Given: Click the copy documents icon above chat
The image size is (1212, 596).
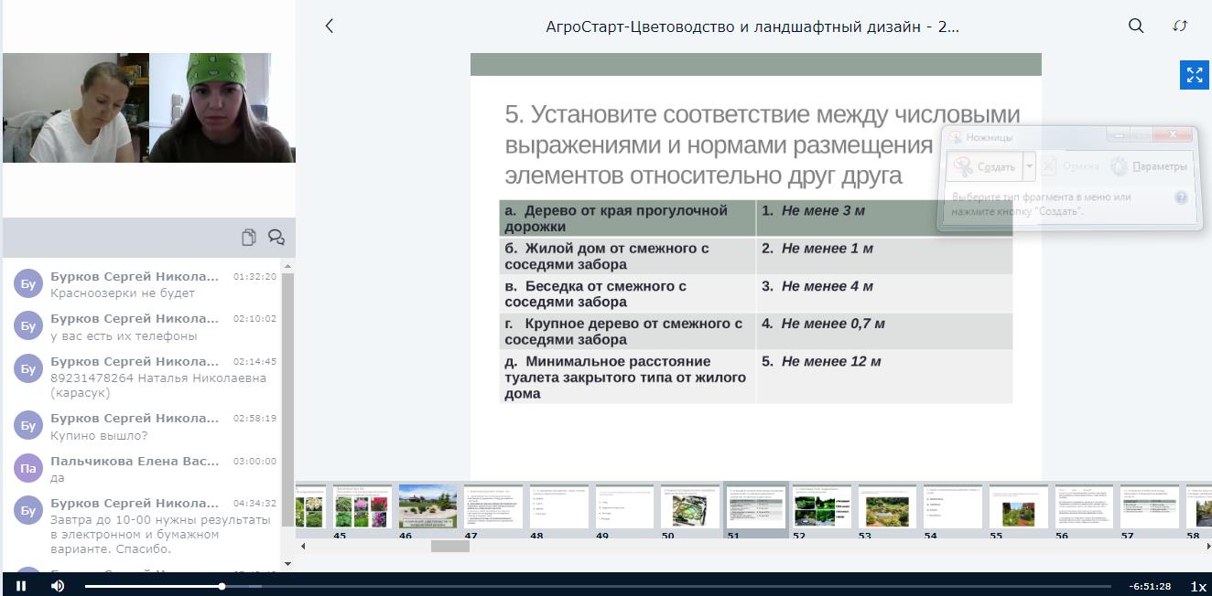Looking at the screenshot, I should pyautogui.click(x=249, y=238).
